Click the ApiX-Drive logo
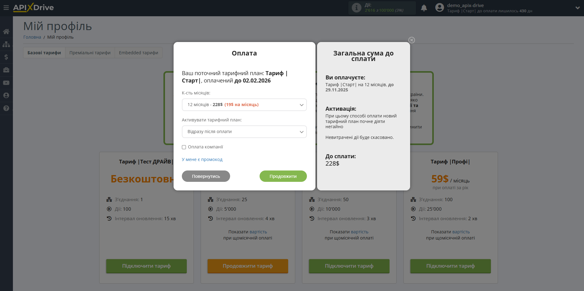The image size is (584, 291). tap(33, 8)
